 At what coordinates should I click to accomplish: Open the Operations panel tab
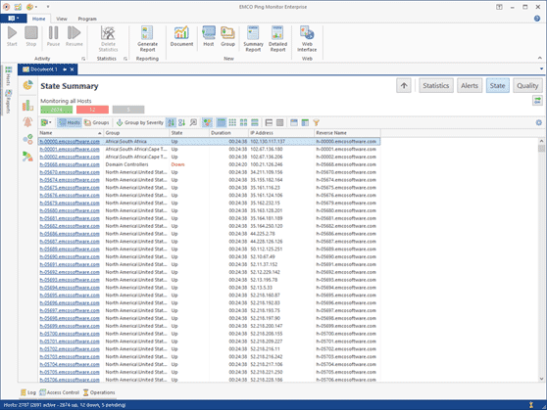point(99,392)
